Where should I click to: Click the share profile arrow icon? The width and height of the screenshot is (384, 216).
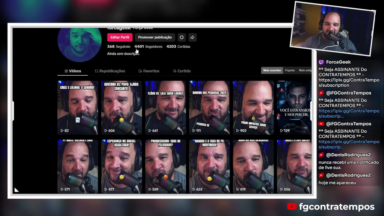click(192, 37)
